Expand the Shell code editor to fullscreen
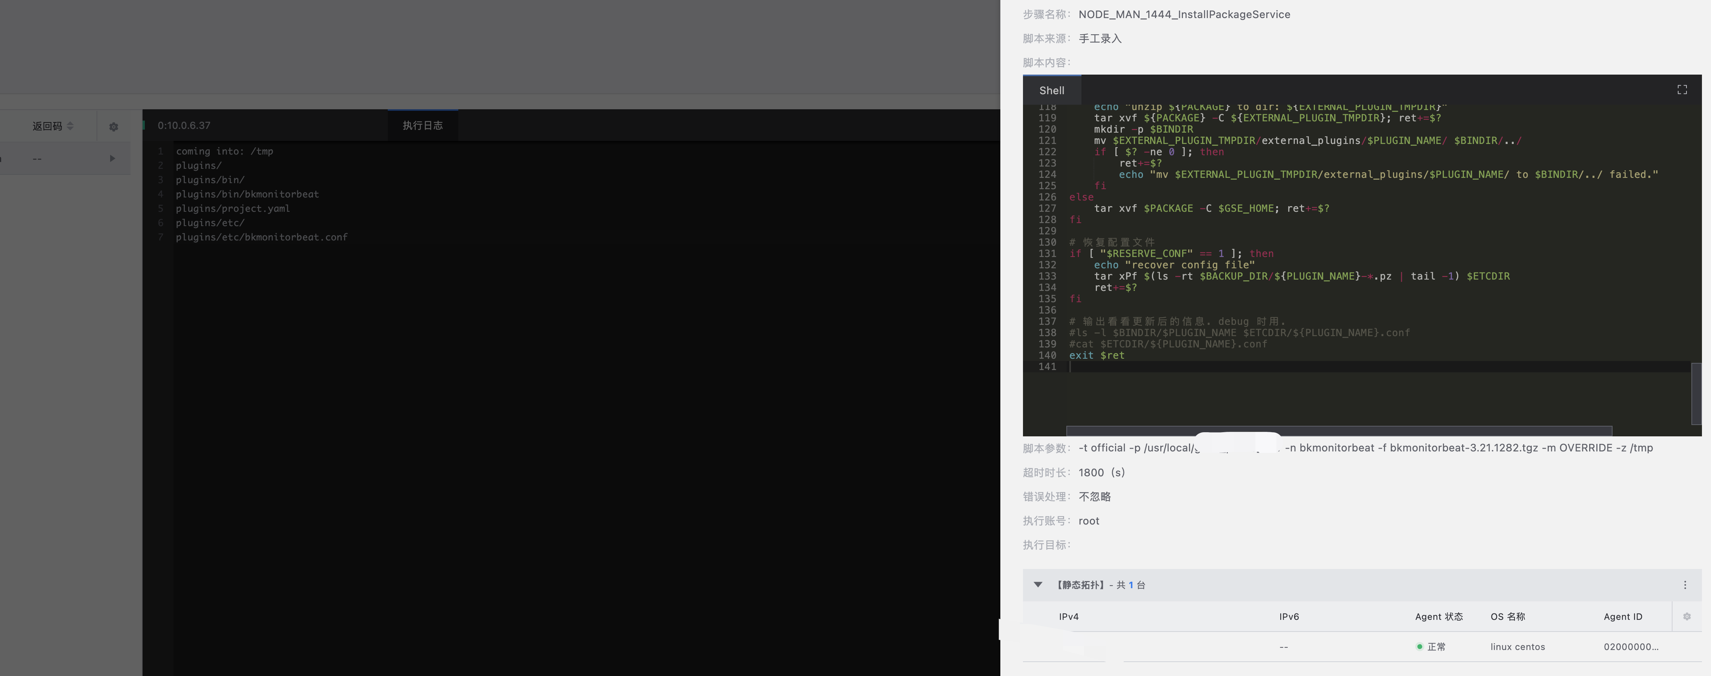The width and height of the screenshot is (1711, 676). coord(1682,89)
